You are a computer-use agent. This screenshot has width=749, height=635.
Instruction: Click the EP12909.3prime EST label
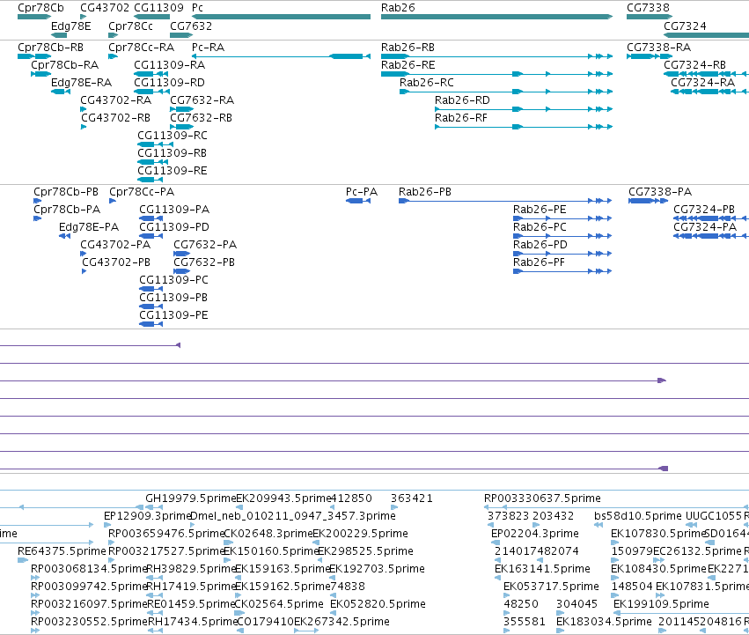coord(147,516)
